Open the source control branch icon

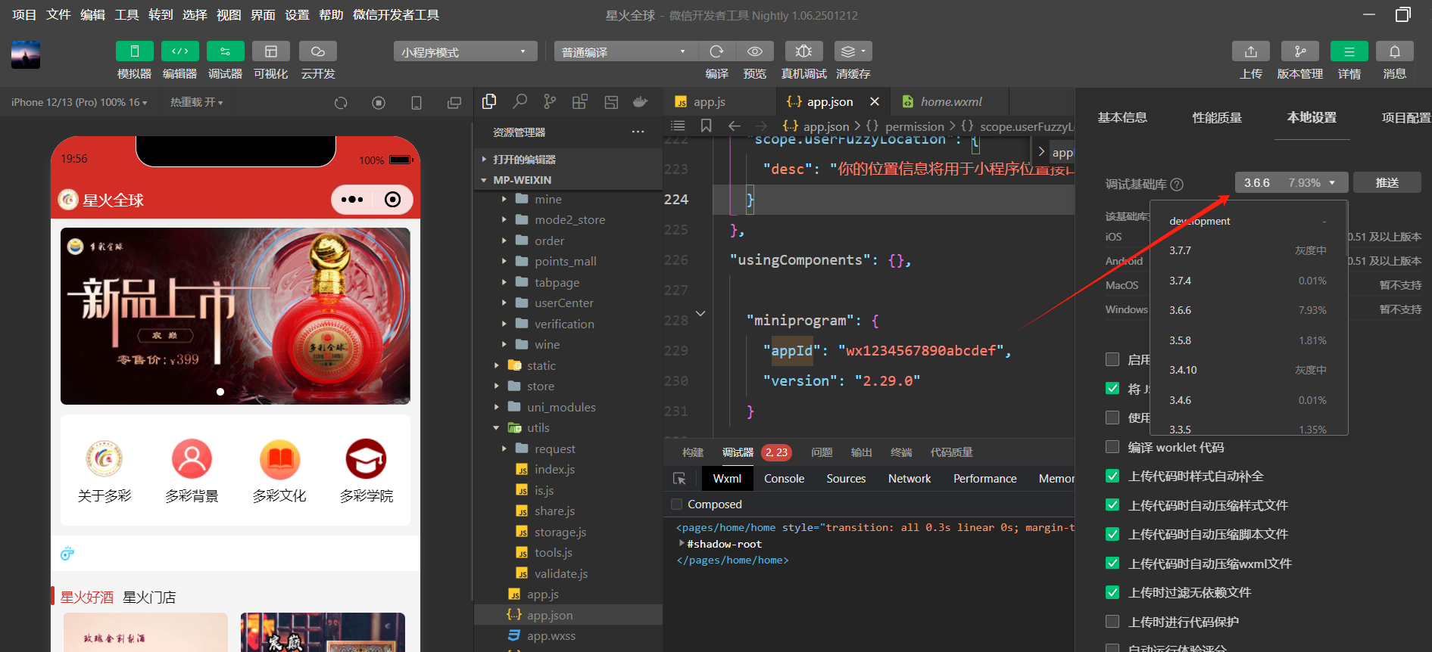550,101
